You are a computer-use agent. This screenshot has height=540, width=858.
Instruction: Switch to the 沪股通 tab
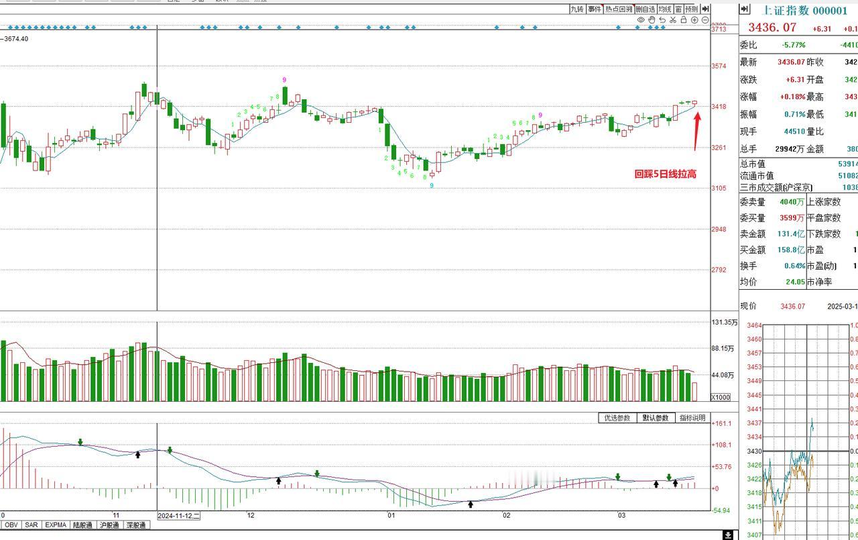point(110,525)
